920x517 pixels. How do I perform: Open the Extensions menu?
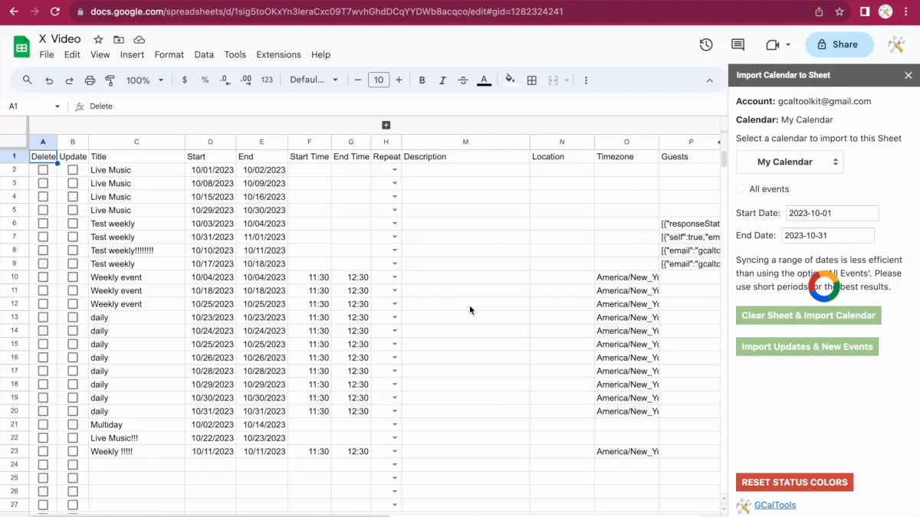tap(278, 55)
